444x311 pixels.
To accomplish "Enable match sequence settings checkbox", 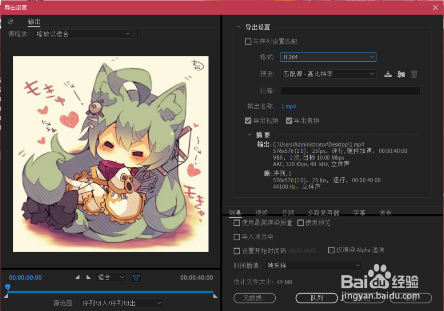I will click(x=248, y=42).
